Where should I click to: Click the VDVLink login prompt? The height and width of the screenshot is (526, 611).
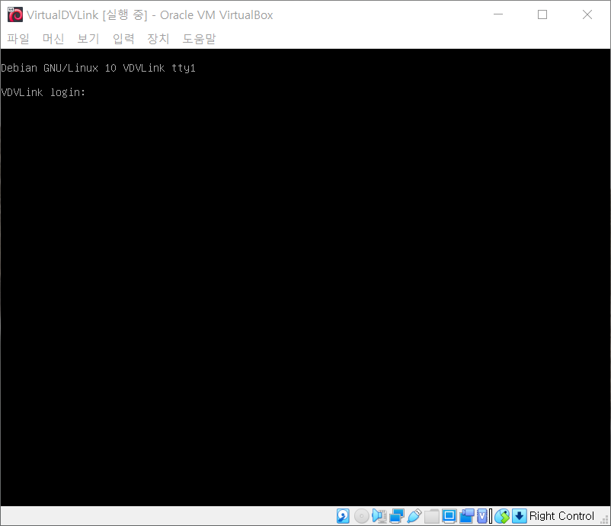coord(43,92)
